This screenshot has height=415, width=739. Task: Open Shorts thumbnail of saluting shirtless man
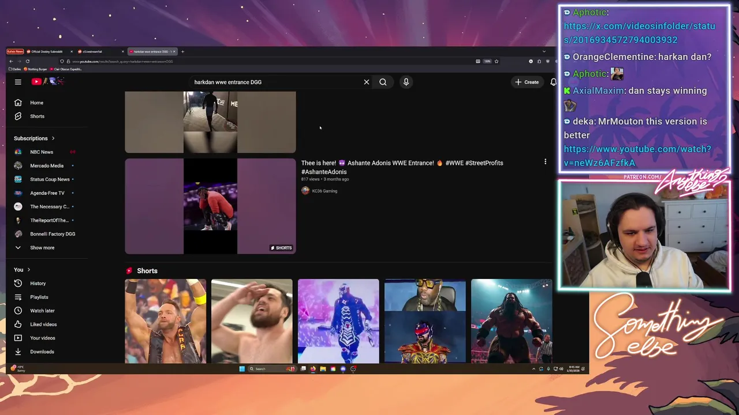click(x=252, y=321)
